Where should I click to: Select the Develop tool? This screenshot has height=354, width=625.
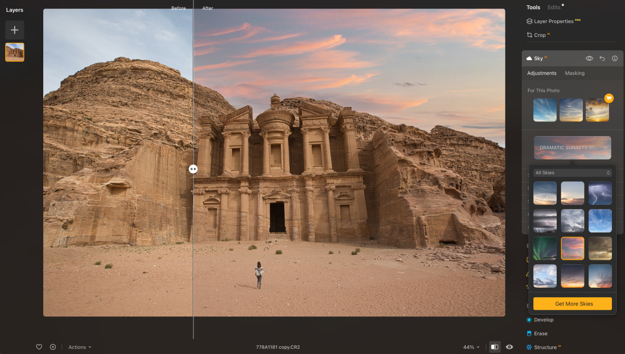tap(543, 320)
